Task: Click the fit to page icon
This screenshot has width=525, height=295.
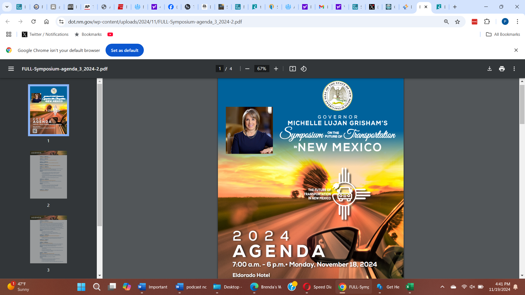Action: [x=293, y=69]
